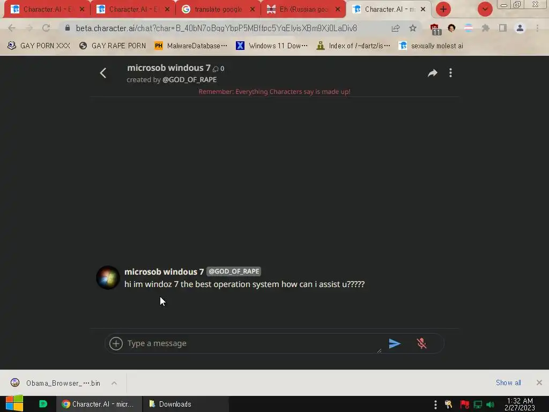Go back to previous page in browser
549x412 pixels.
(x=12, y=28)
